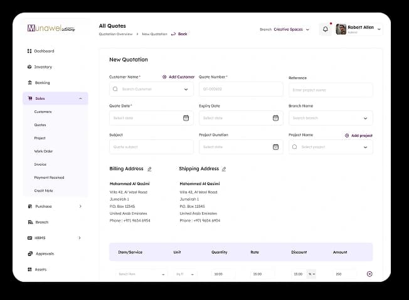
Task: Expand the Purchase menu section
Action: (80, 206)
